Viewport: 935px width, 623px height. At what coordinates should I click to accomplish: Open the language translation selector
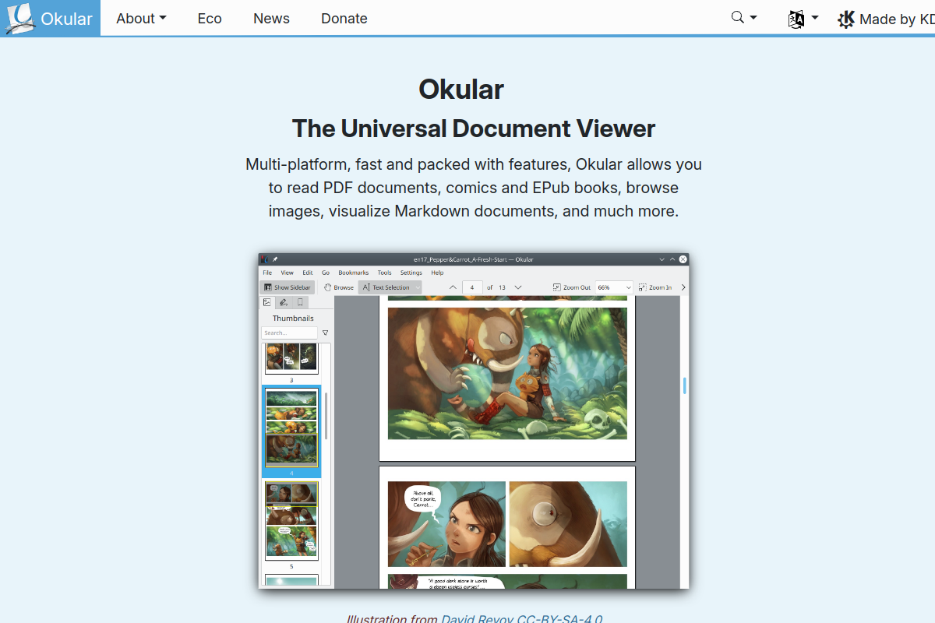click(x=803, y=19)
